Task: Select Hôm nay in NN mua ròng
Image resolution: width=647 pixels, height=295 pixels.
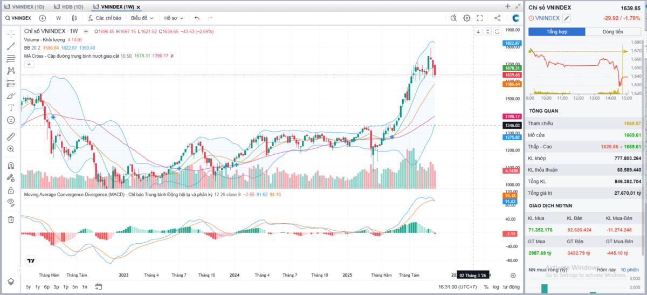Action: coord(607,270)
